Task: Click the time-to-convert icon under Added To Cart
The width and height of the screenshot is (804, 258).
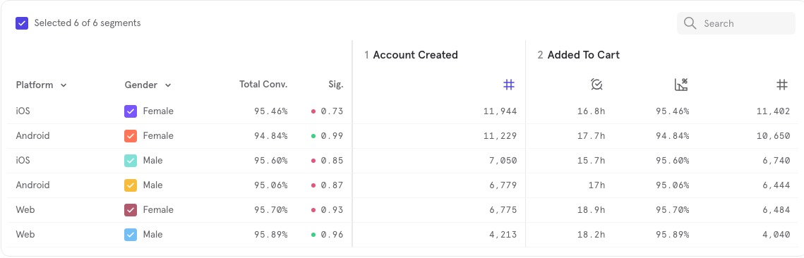Action: pos(596,85)
